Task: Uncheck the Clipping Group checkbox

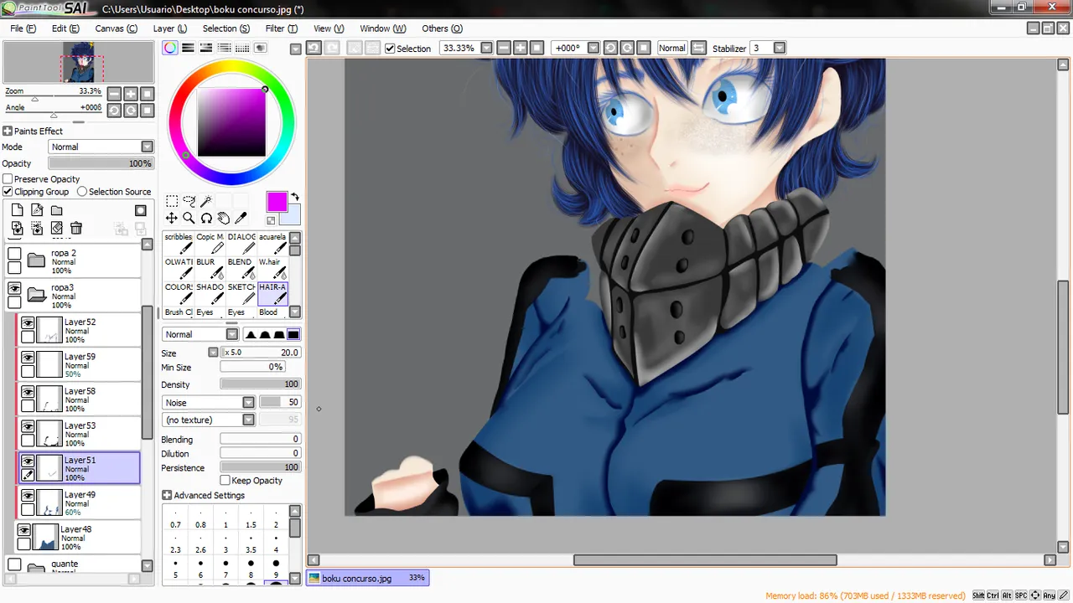Action: pyautogui.click(x=8, y=192)
